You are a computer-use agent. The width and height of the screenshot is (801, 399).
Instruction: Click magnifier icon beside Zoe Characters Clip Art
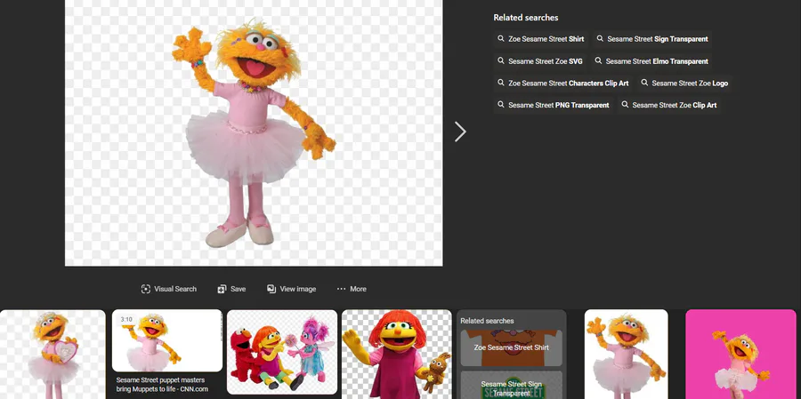501,83
